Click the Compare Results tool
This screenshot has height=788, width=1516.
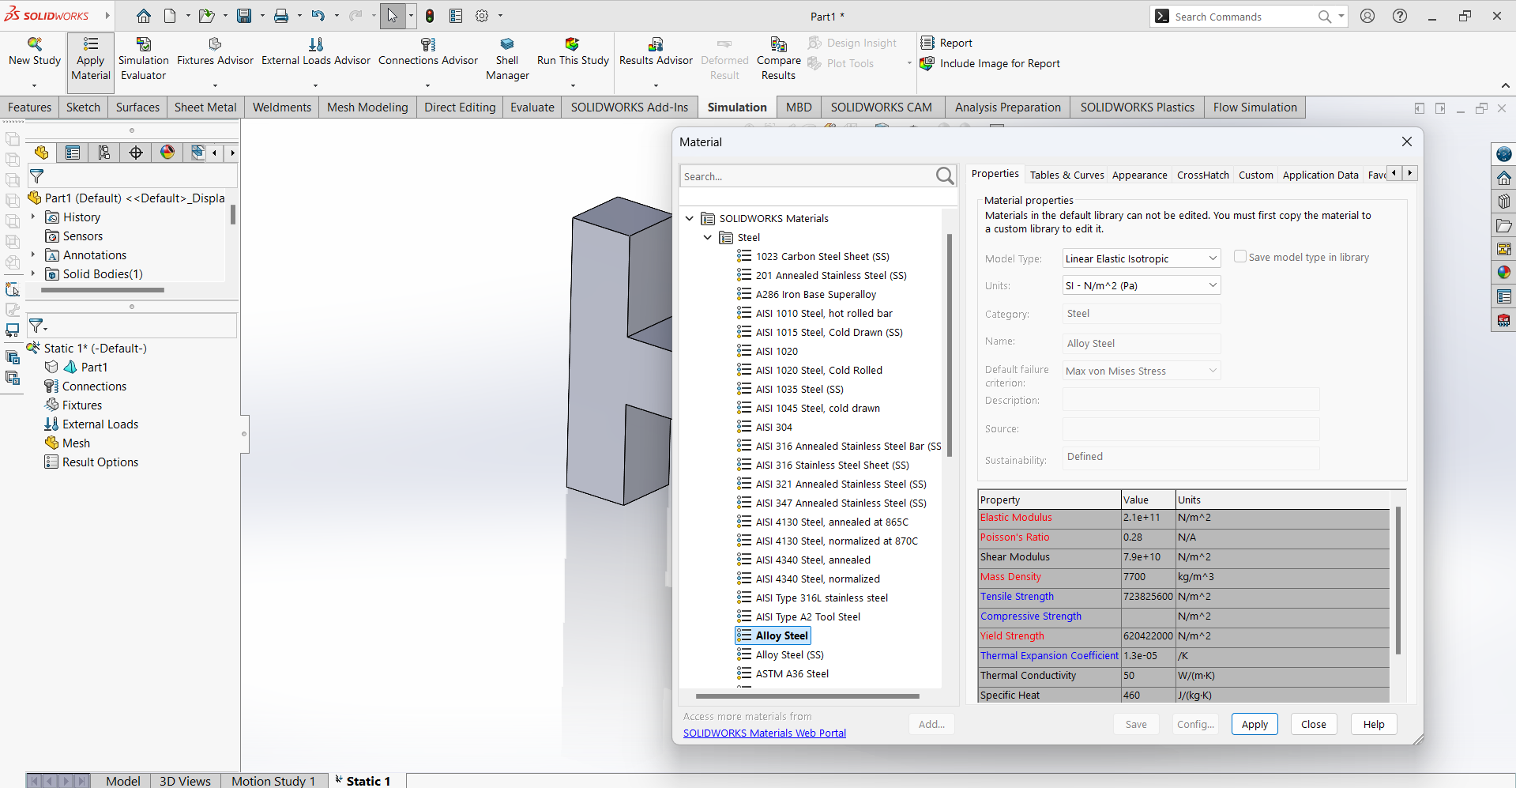778,59
